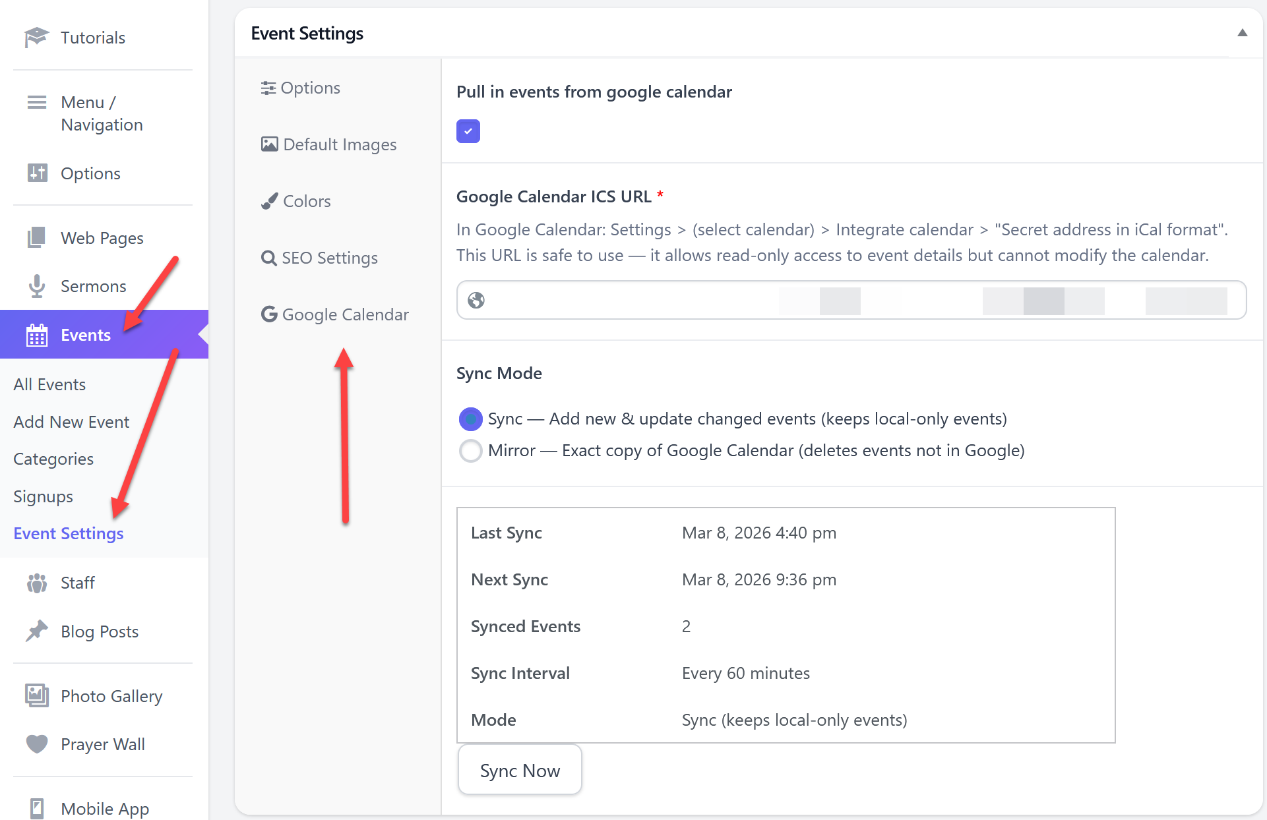This screenshot has width=1267, height=820.
Task: Click the Menu / Navigation hamburger icon
Action: pos(37,102)
